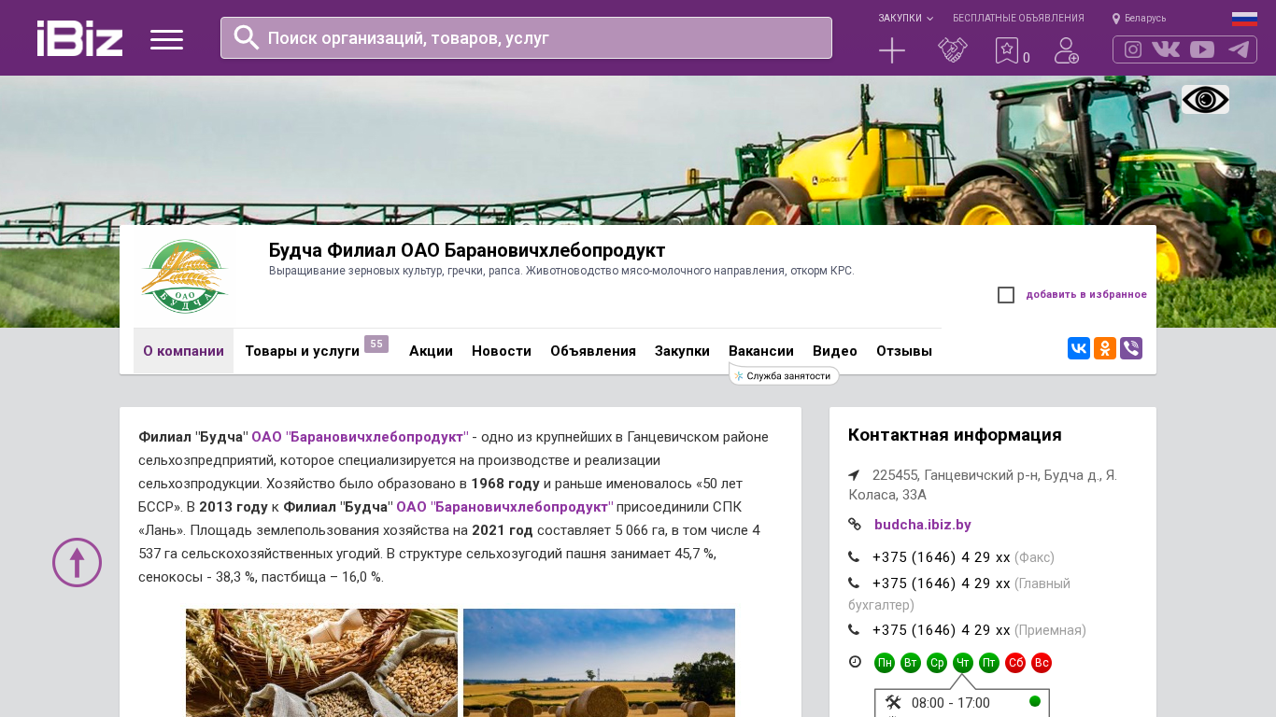Share company page via Viber
Screen dimensions: 1276x717
(x=1131, y=348)
